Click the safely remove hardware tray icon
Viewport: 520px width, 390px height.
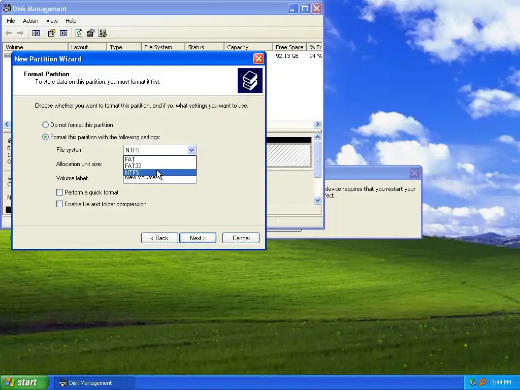tap(473, 382)
